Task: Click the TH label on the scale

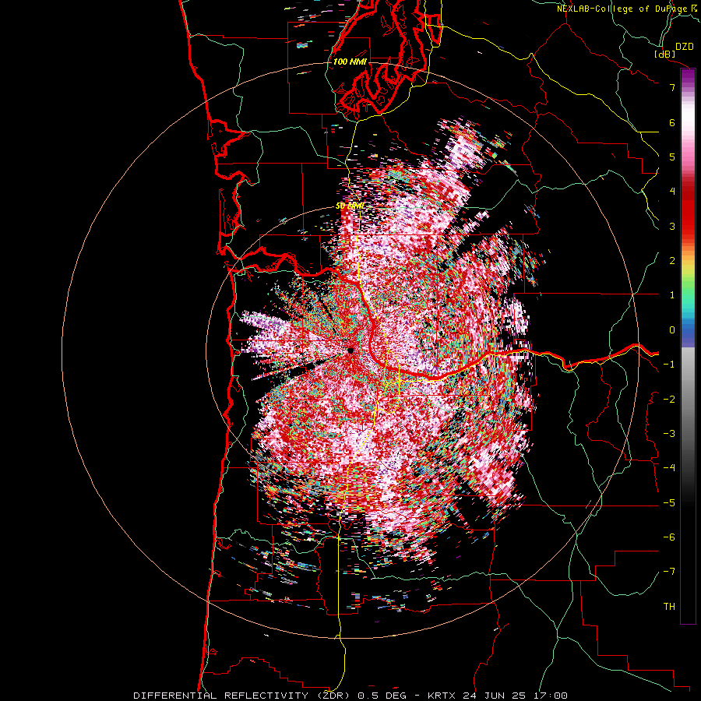Action: tap(669, 607)
